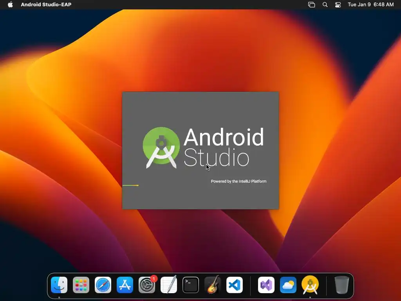Image resolution: width=401 pixels, height=301 pixels.
Task: Launch Finder from the dock
Action: (x=59, y=285)
